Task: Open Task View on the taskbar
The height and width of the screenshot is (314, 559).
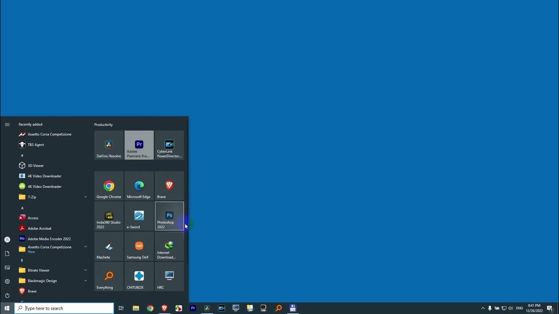Action: (121, 308)
